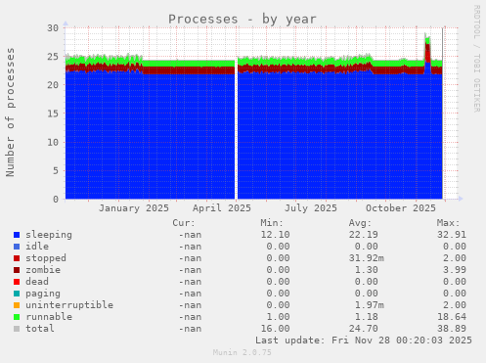Click the idle legend color swatch
486x363 pixels.
(17, 247)
